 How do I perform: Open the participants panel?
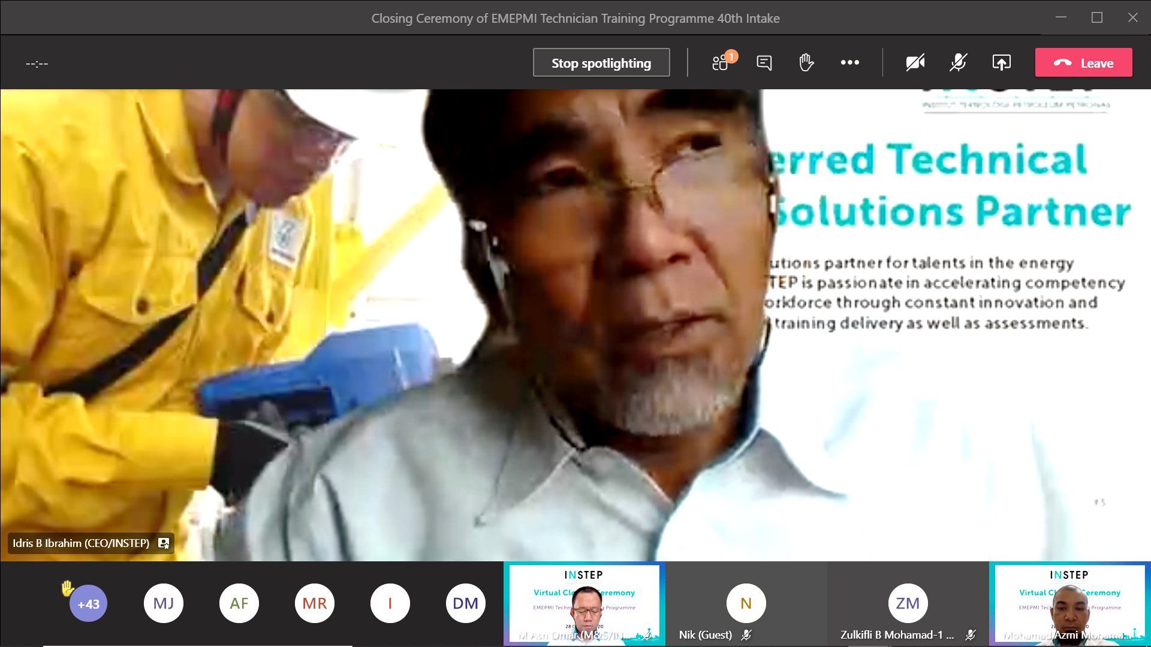tap(721, 62)
